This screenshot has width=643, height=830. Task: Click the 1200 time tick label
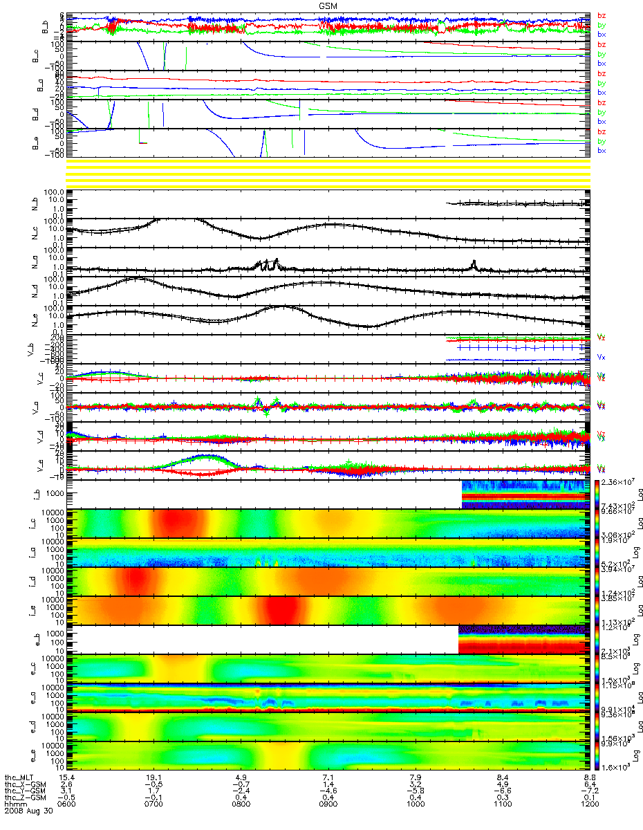point(589,804)
